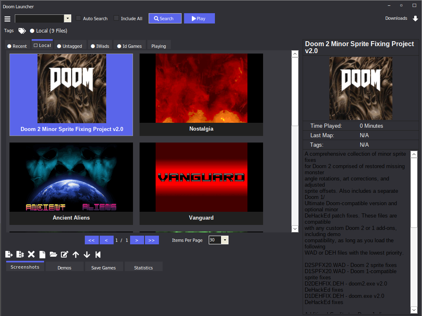Click the skip-to-start icon
The height and width of the screenshot is (316, 422).
(98, 254)
